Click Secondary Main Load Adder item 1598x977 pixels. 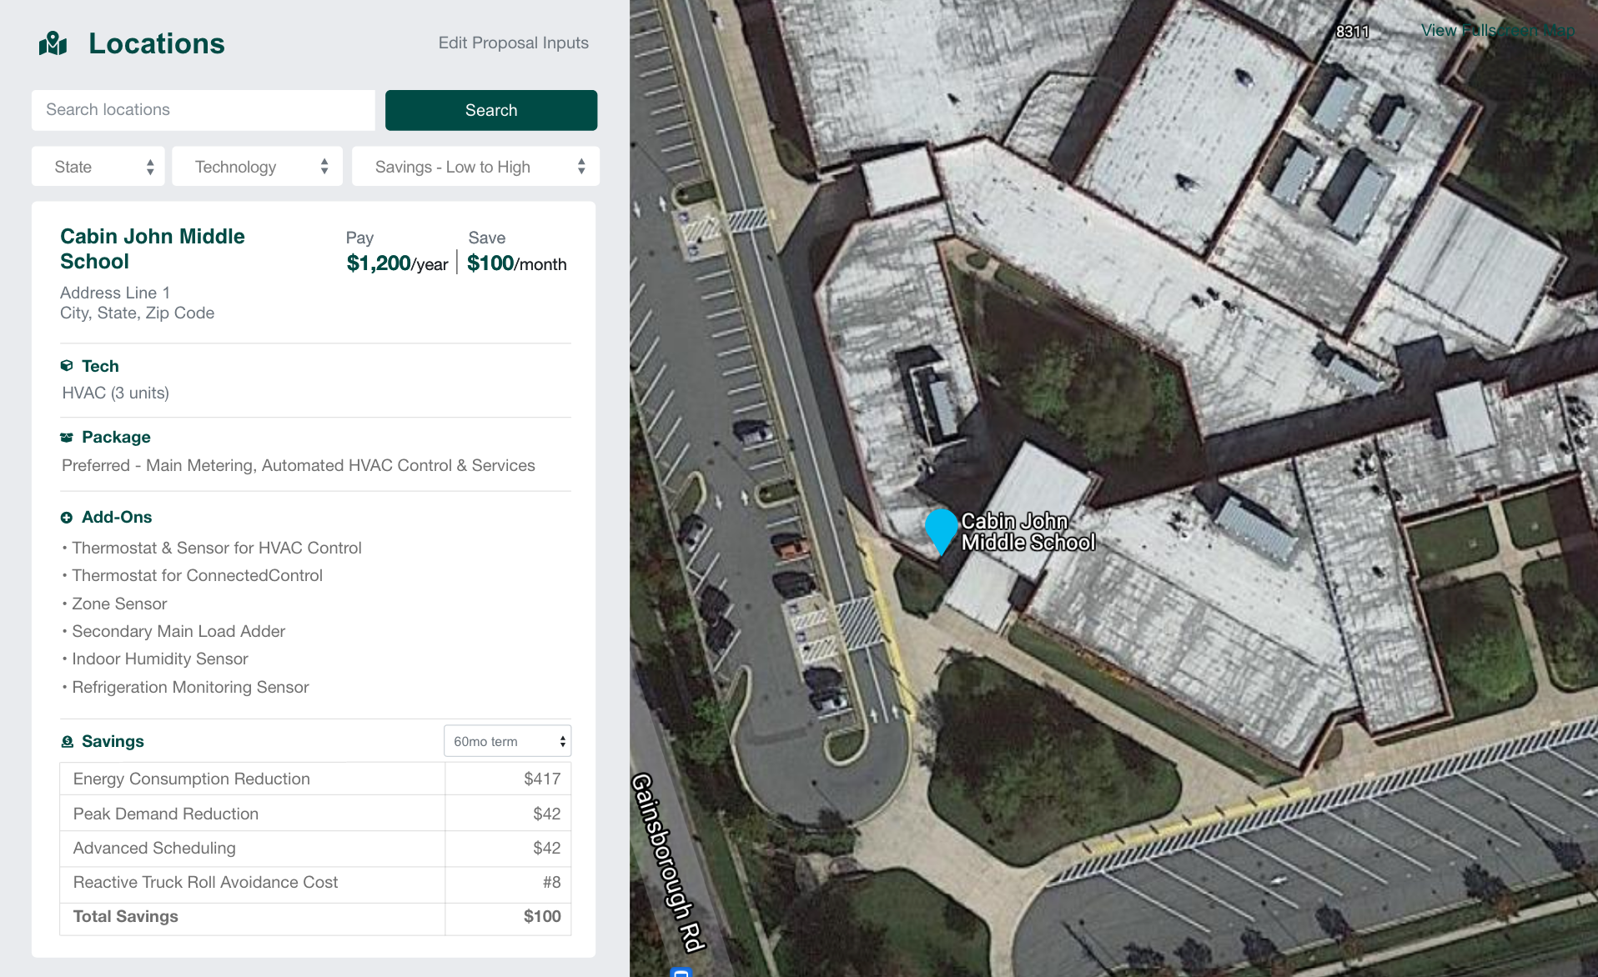178,632
